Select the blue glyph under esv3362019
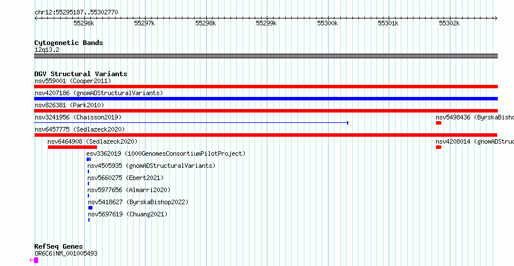The width and height of the screenshot is (514, 266). (x=88, y=159)
